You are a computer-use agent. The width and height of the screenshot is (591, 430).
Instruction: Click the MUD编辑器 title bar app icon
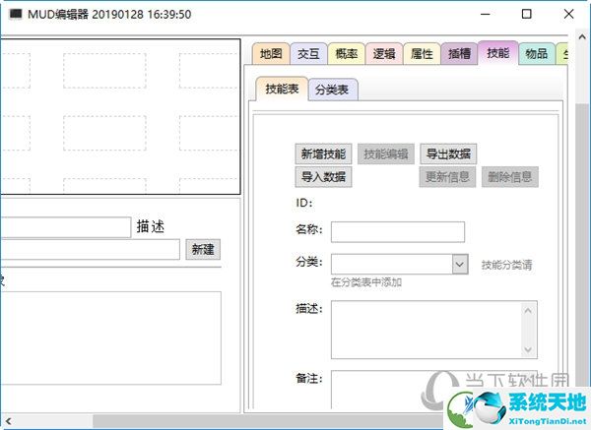pyautogui.click(x=16, y=14)
